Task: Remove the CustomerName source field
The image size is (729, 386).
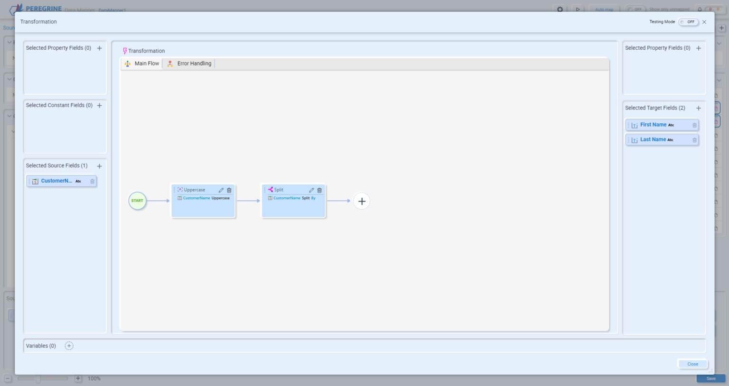Action: point(93,181)
